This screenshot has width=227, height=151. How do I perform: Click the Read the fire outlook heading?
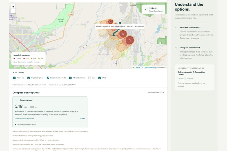190,28
